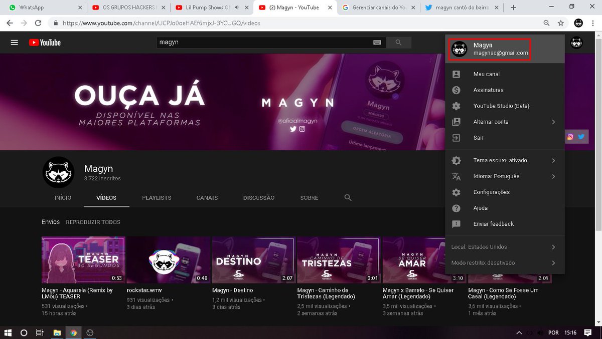Open File Explorer from the taskbar

(x=57, y=332)
